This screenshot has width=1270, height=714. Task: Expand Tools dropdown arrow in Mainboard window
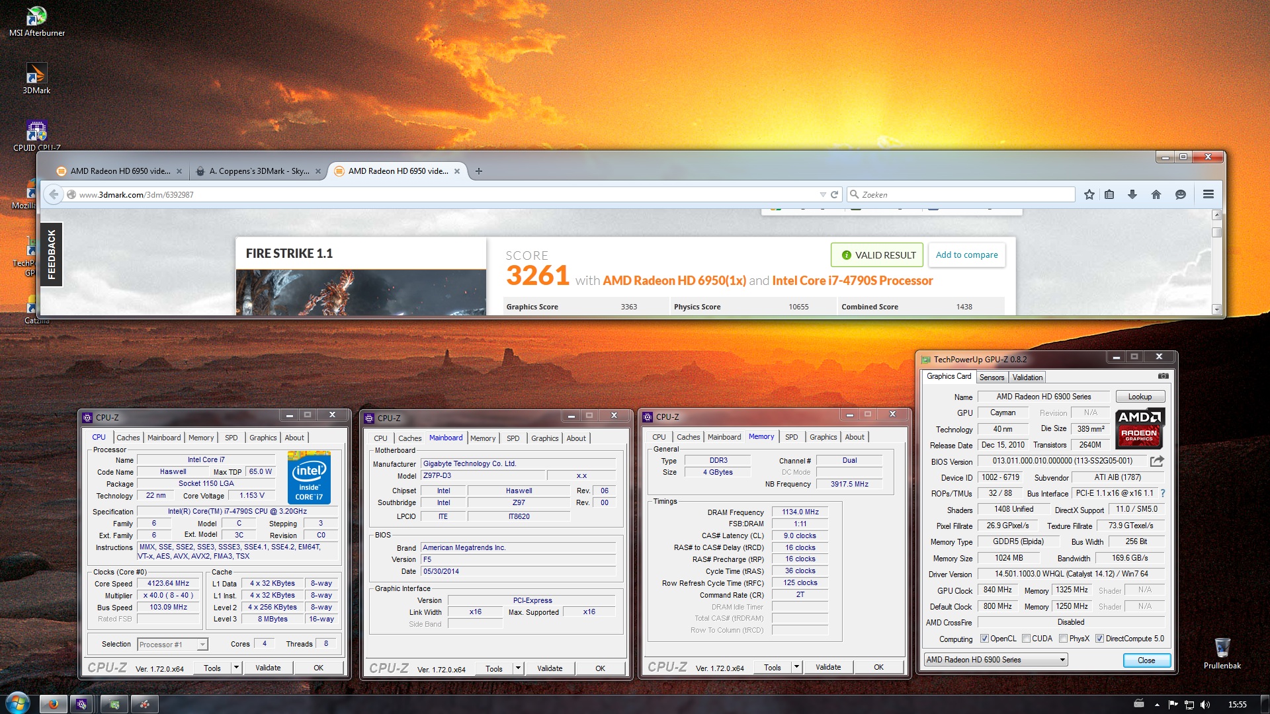518,668
